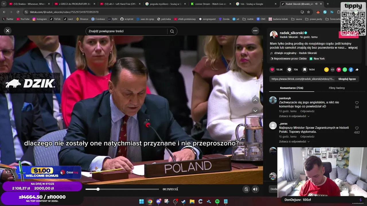
Task: Expand caption with więcej link
Action: [x=353, y=47]
